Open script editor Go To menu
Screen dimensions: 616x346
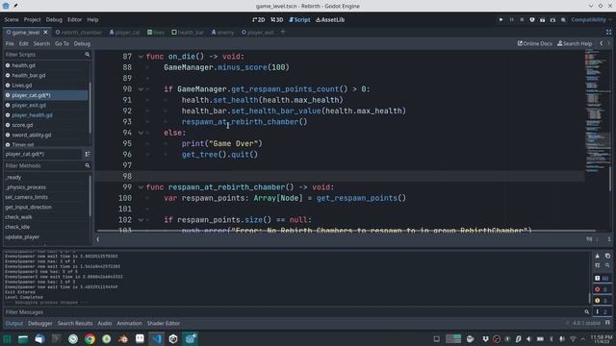click(x=62, y=43)
